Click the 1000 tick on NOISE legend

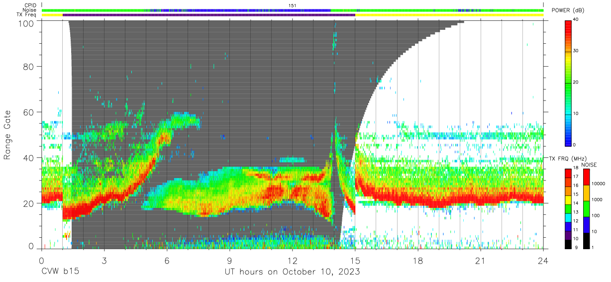coord(598,199)
